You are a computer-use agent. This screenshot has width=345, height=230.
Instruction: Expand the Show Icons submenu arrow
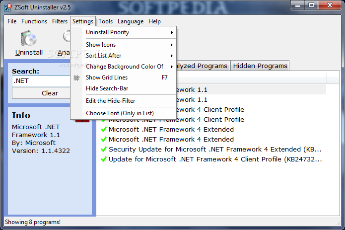(172, 45)
